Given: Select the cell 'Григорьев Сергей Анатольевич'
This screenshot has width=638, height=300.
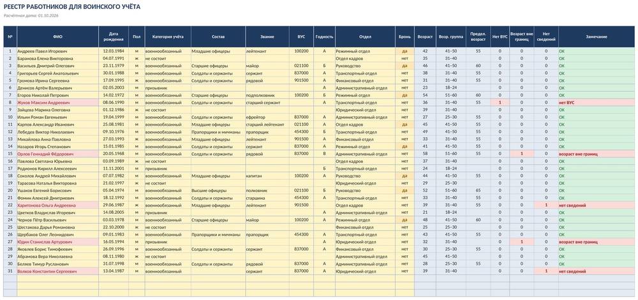Looking at the screenshot, I should (x=57, y=73).
